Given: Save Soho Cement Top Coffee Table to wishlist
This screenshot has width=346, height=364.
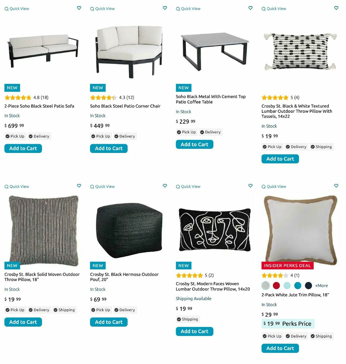Looking at the screenshot, I should click(251, 8).
